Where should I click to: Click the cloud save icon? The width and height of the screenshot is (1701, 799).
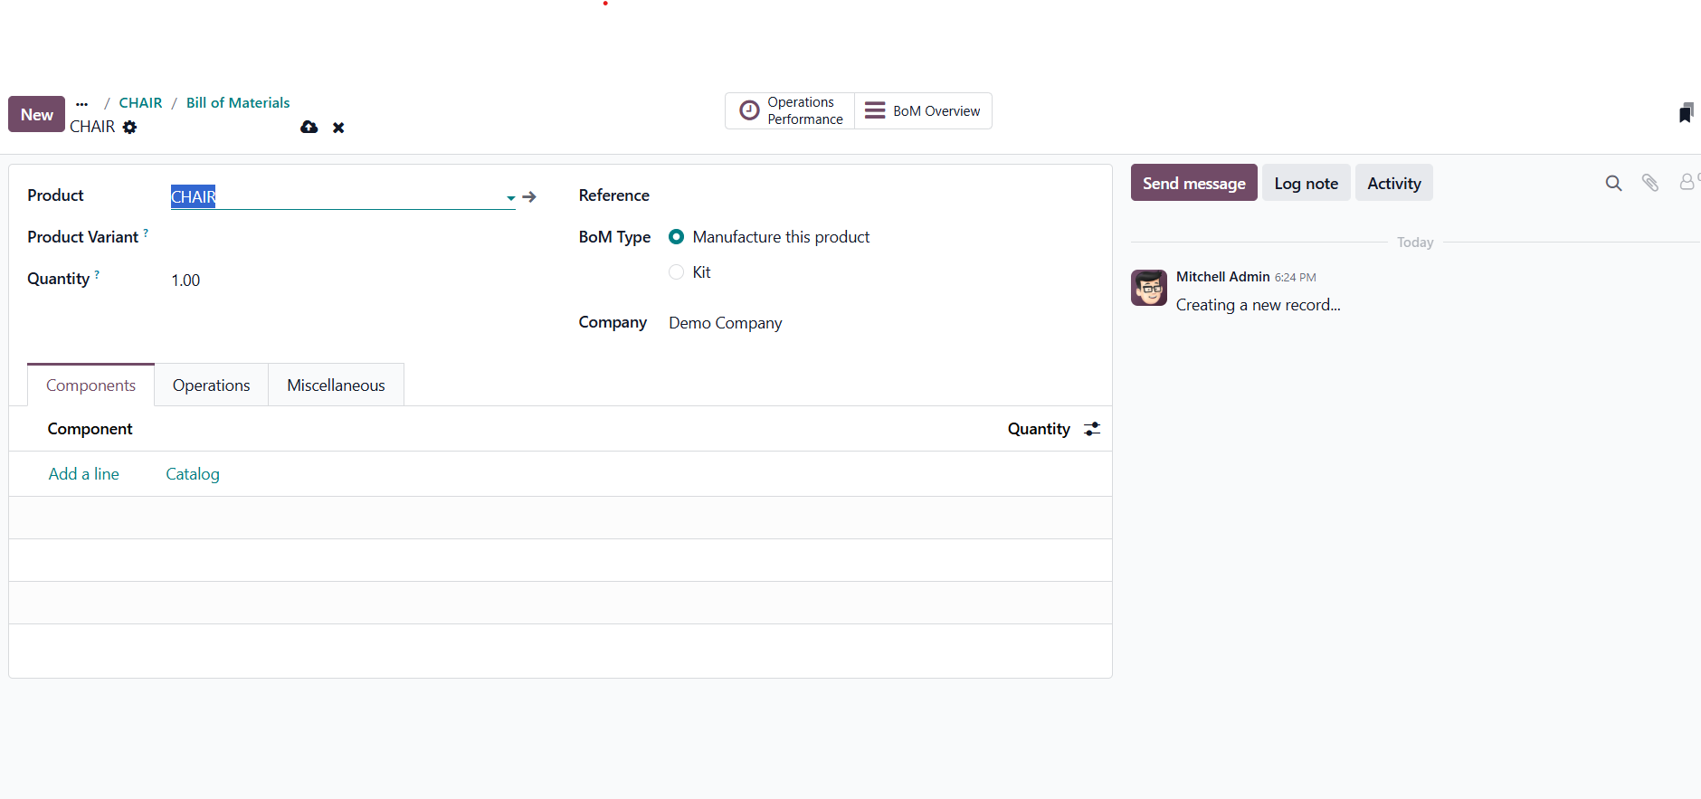[309, 128]
